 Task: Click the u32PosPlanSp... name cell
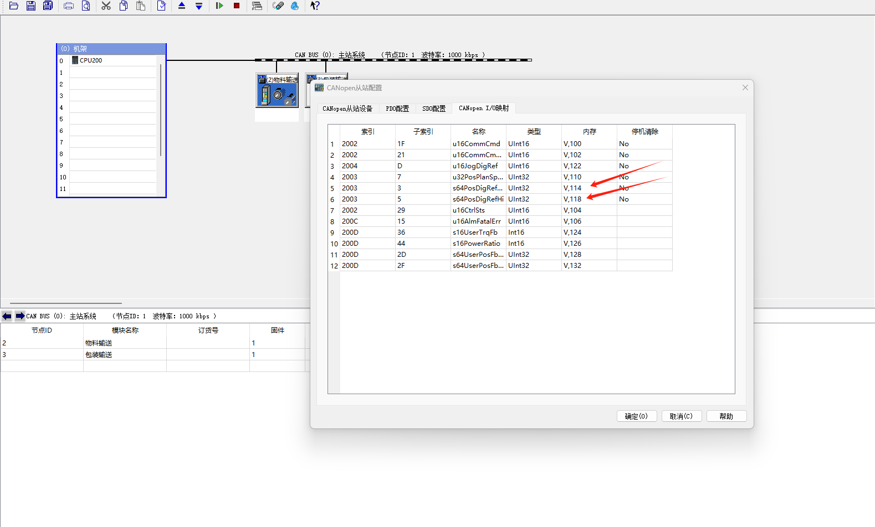coord(479,177)
